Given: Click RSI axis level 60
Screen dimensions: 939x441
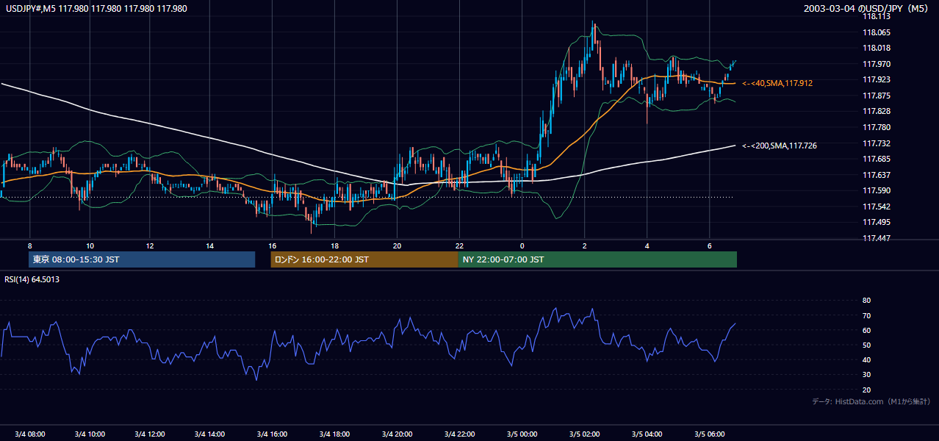Looking at the screenshot, I should click(866, 330).
